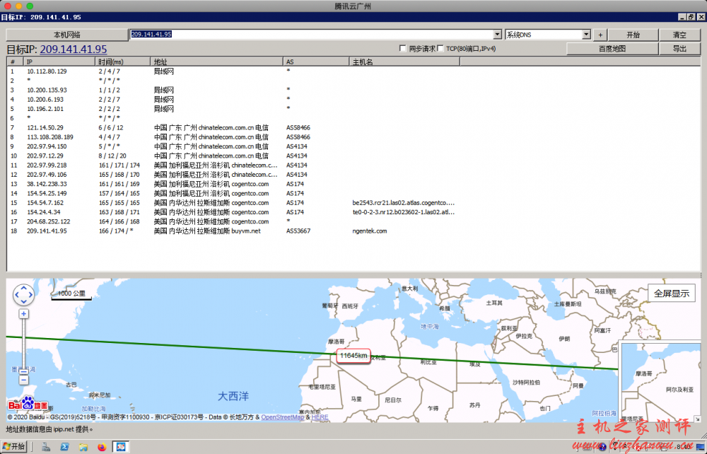Click the 百度地图 button
Image resolution: width=707 pixels, height=454 pixels.
pyautogui.click(x=612, y=49)
